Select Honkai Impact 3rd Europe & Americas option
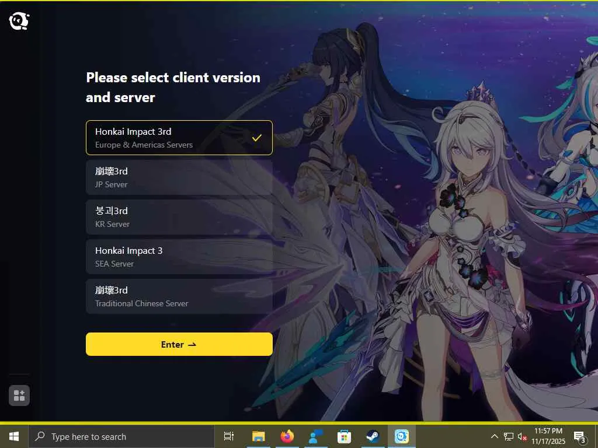Screen dimensions: 598x448 point(179,138)
